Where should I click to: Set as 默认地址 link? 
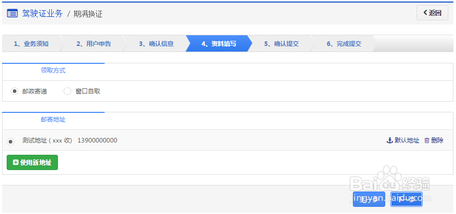pyautogui.click(x=407, y=140)
